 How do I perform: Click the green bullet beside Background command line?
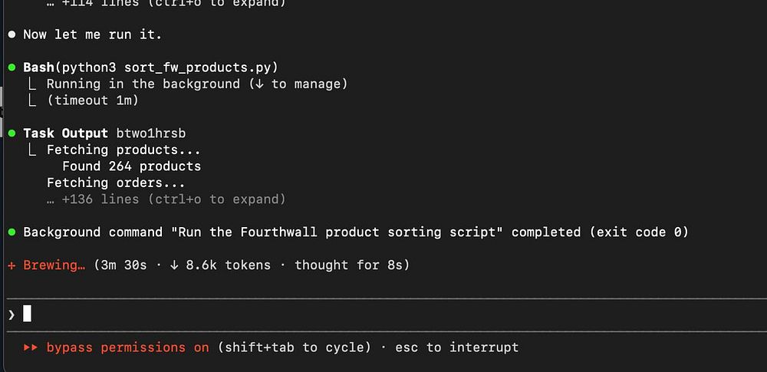point(12,232)
